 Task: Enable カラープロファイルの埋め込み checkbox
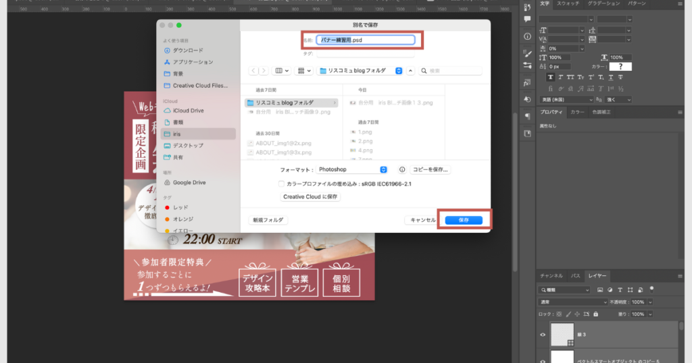(x=281, y=184)
